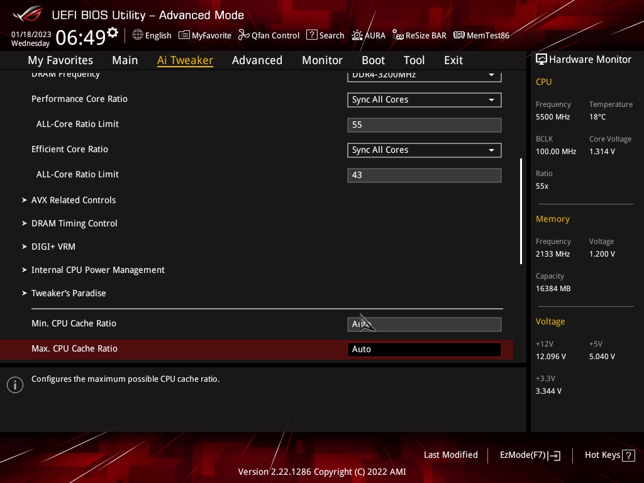Click the Search question mark icon
Screen dimensions: 644x483
(x=312, y=35)
